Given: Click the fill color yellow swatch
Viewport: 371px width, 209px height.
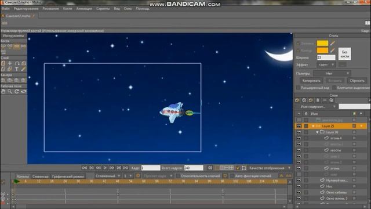Looking at the screenshot, I should 322,43.
